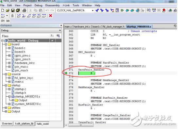Open the Project menu

point(27,5)
